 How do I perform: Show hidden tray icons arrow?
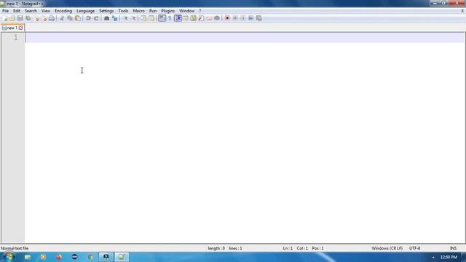point(433,257)
